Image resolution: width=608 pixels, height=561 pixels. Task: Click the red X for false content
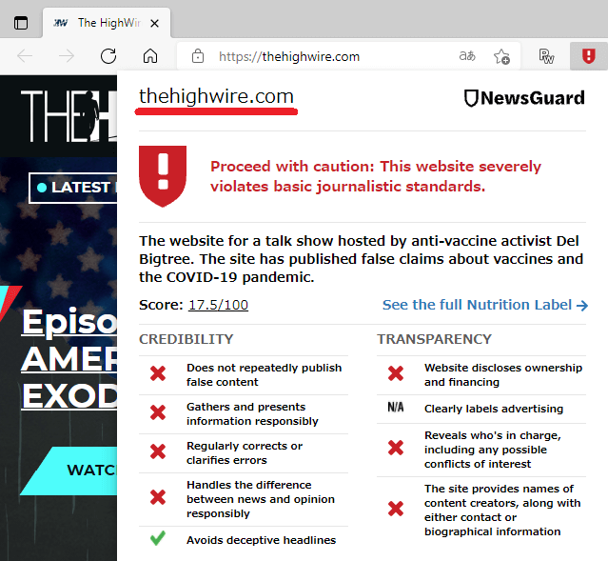tap(158, 373)
